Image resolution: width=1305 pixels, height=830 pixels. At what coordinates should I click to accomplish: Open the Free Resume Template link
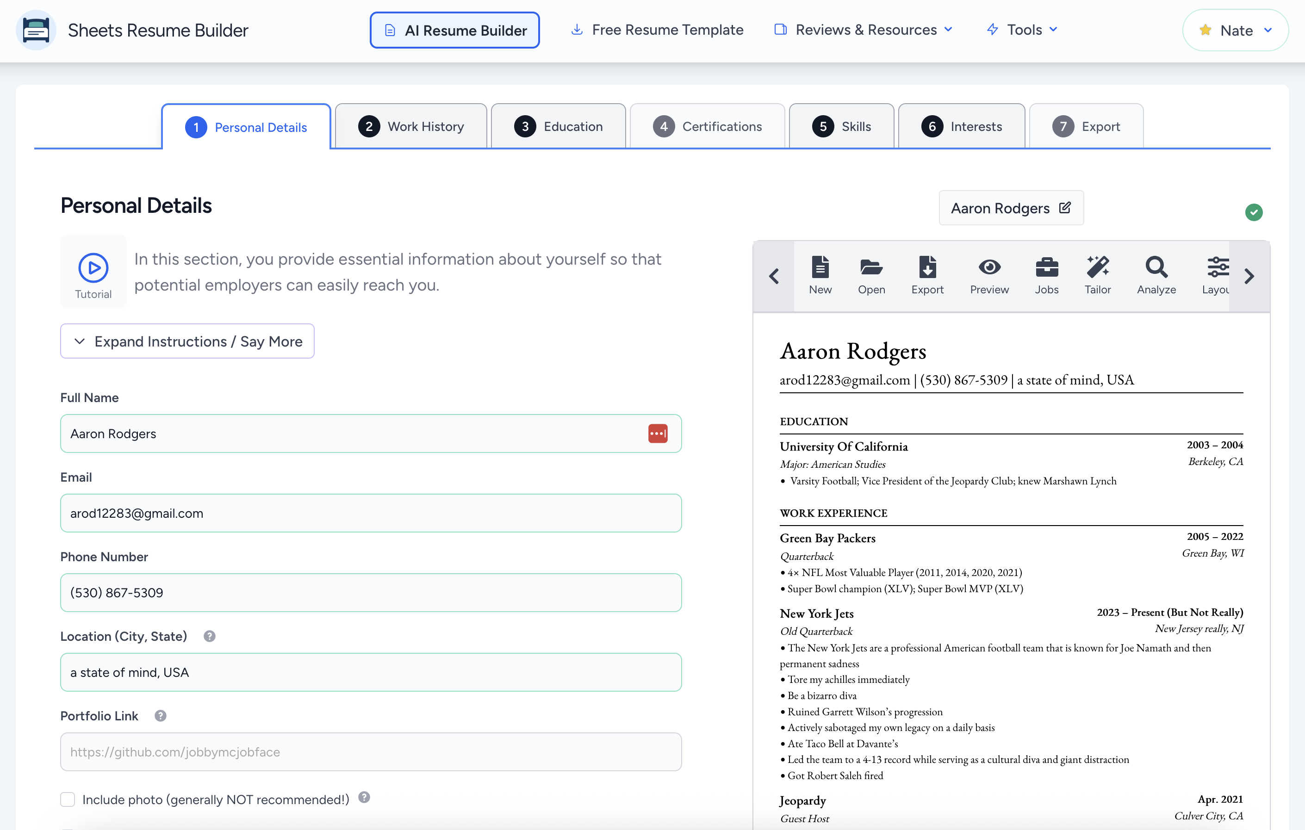click(657, 30)
